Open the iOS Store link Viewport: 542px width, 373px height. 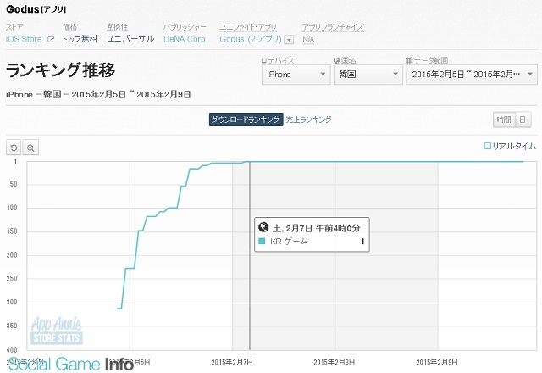point(24,39)
